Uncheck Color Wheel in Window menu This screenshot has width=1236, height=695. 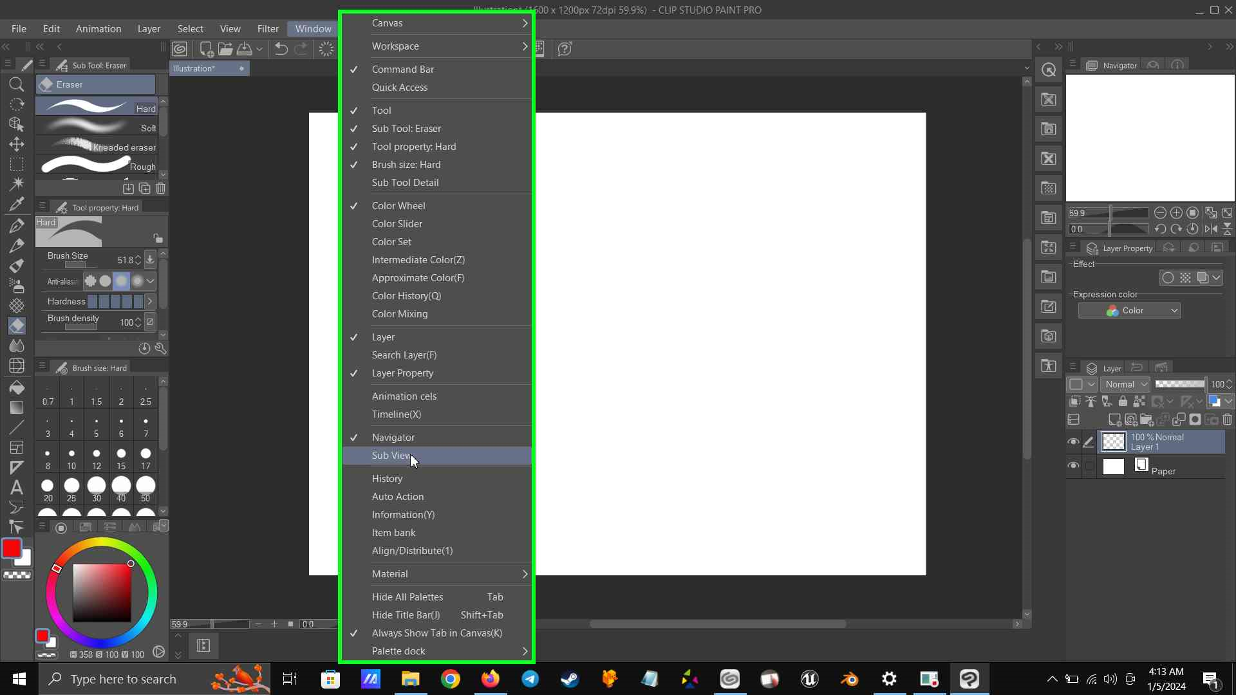click(x=398, y=206)
